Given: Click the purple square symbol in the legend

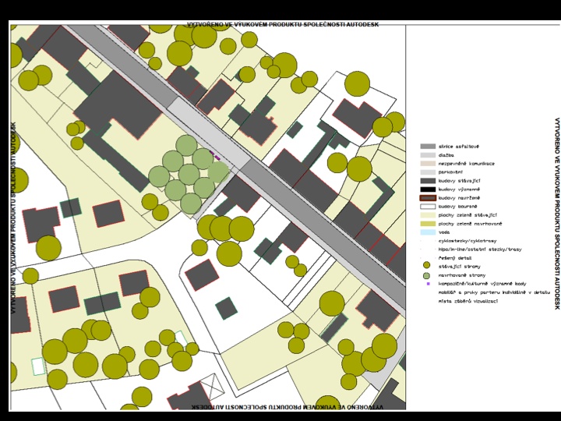Looking at the screenshot, I should coord(429,284).
